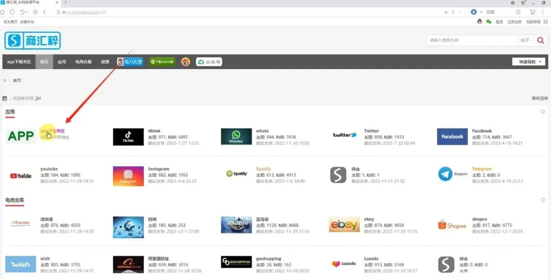
Task: Click the 公众号 button
Action: click(x=209, y=62)
